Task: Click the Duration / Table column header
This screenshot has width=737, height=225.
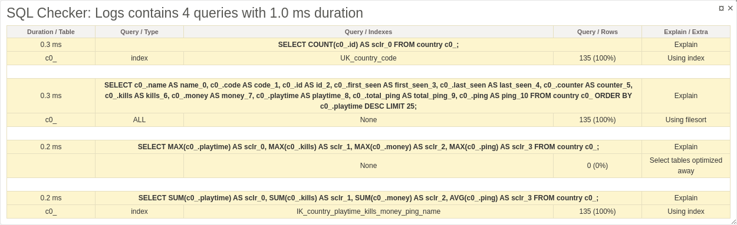Action: pyautogui.click(x=51, y=32)
